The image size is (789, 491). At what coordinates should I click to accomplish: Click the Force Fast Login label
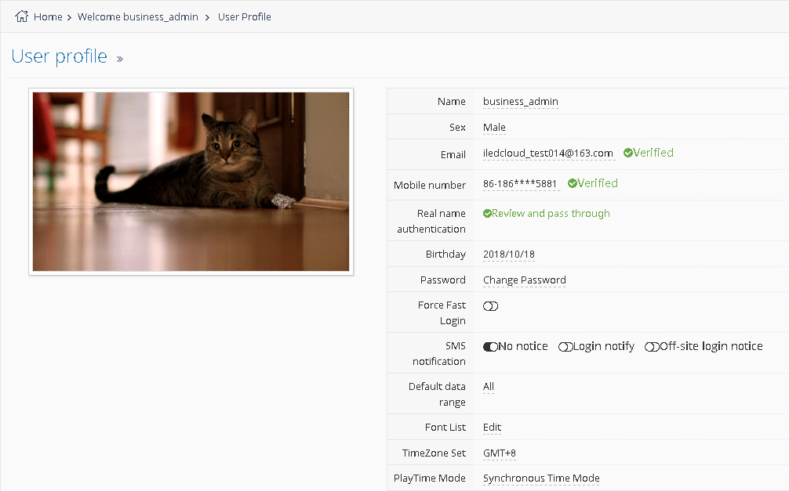coord(442,313)
